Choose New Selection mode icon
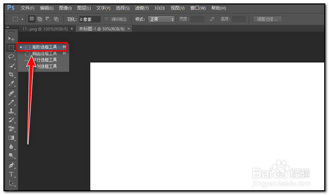Screen dimensions: 329x195 point(32,19)
